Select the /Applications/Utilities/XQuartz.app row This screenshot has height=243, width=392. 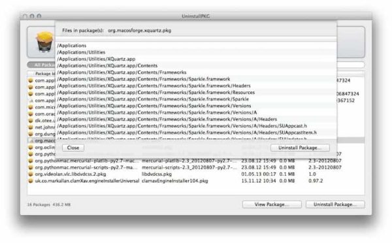pos(196,59)
